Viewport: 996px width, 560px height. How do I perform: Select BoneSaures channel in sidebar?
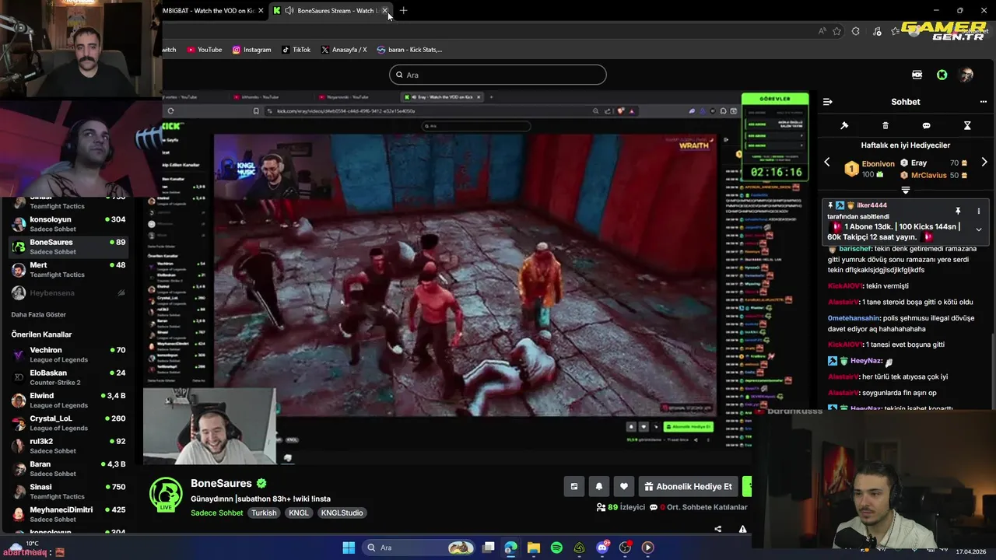(68, 247)
